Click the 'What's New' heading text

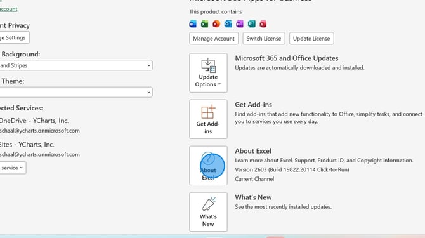(x=253, y=197)
